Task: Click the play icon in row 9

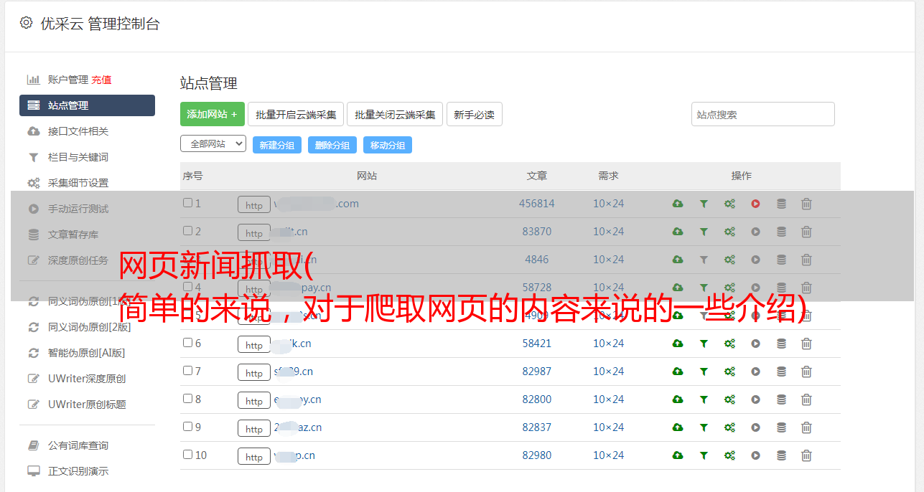Action: tap(755, 427)
